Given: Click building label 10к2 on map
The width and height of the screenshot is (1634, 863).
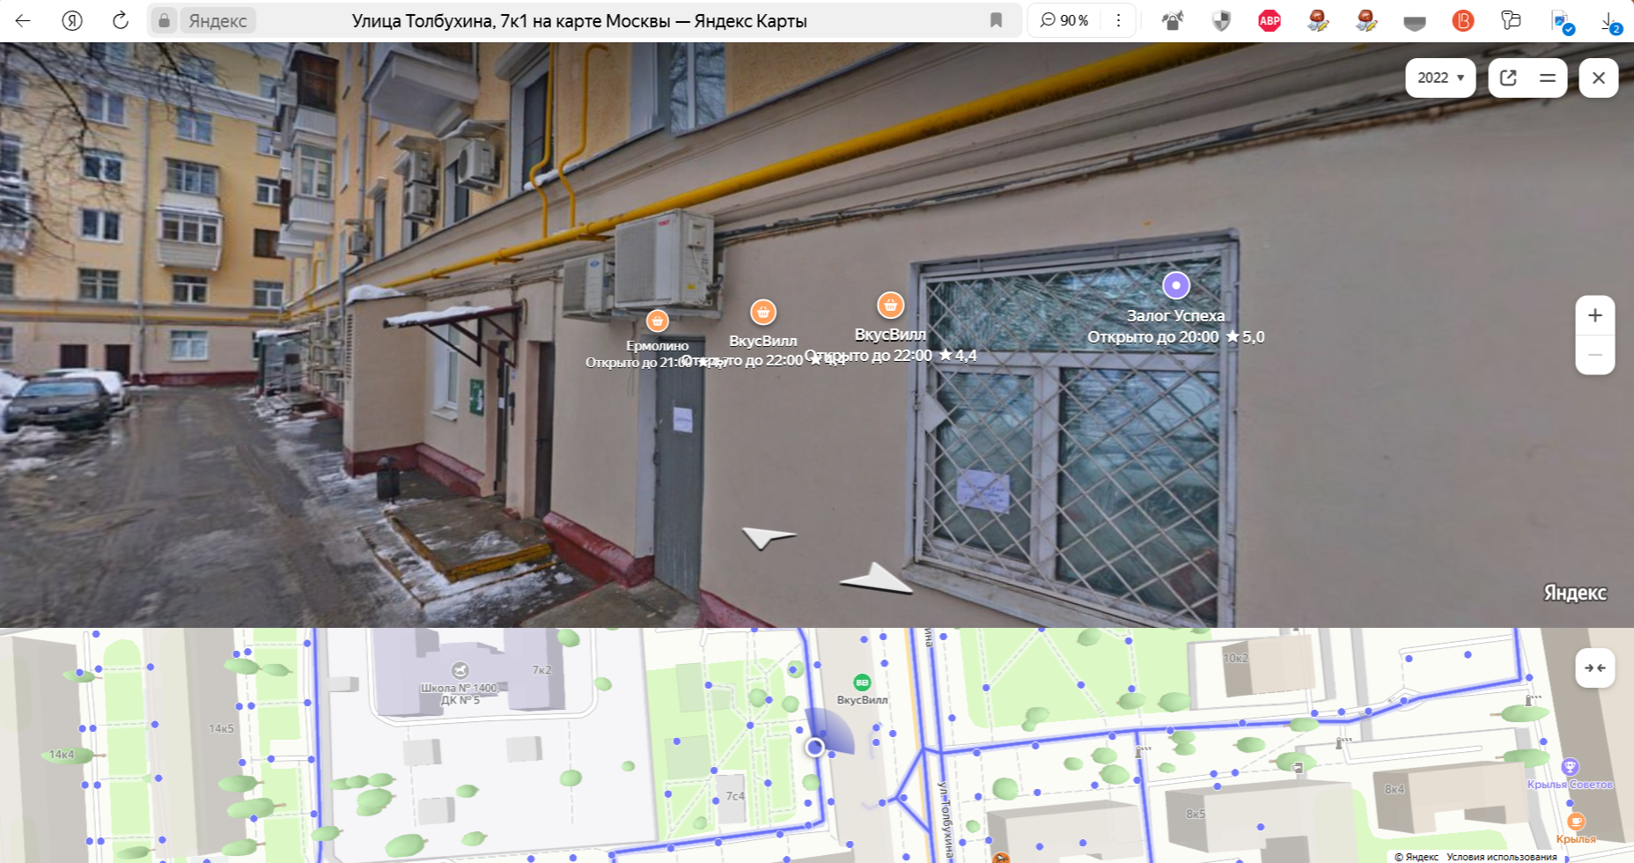Looking at the screenshot, I should (x=1235, y=658).
